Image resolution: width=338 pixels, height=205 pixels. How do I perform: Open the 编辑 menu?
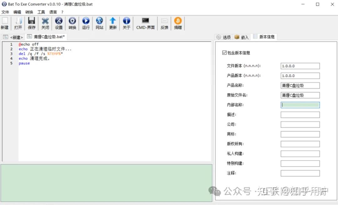17,12
